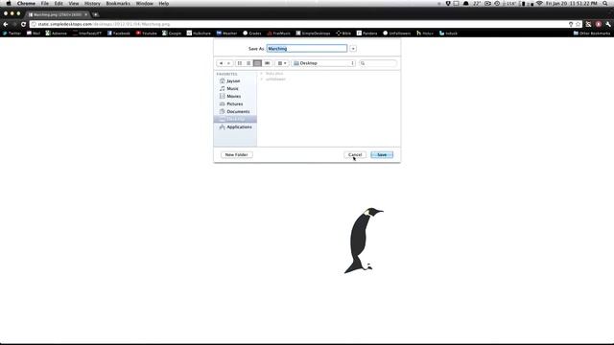Click the New Folder button
Viewport: 614px width, 345px height.
coord(237,155)
